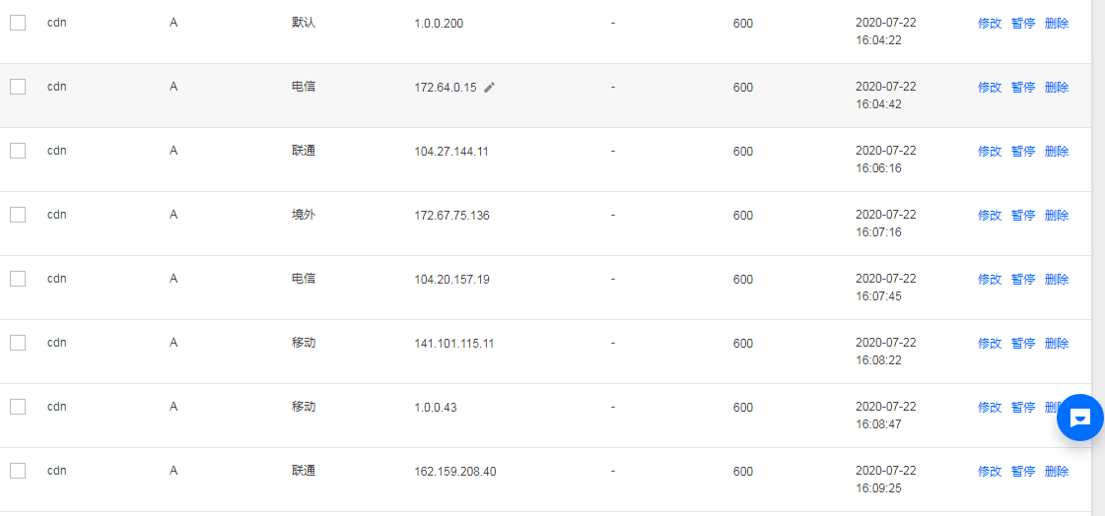This screenshot has height=516, width=1105.
Task: Click 暂停 for the 162.159.208.40 record
Action: pyautogui.click(x=1022, y=472)
